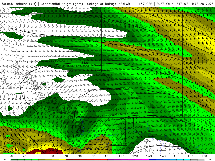This screenshot has width=215, height=161.
Task: Pick the dark green swatch near 30 in legend
Action: (14, 160)
